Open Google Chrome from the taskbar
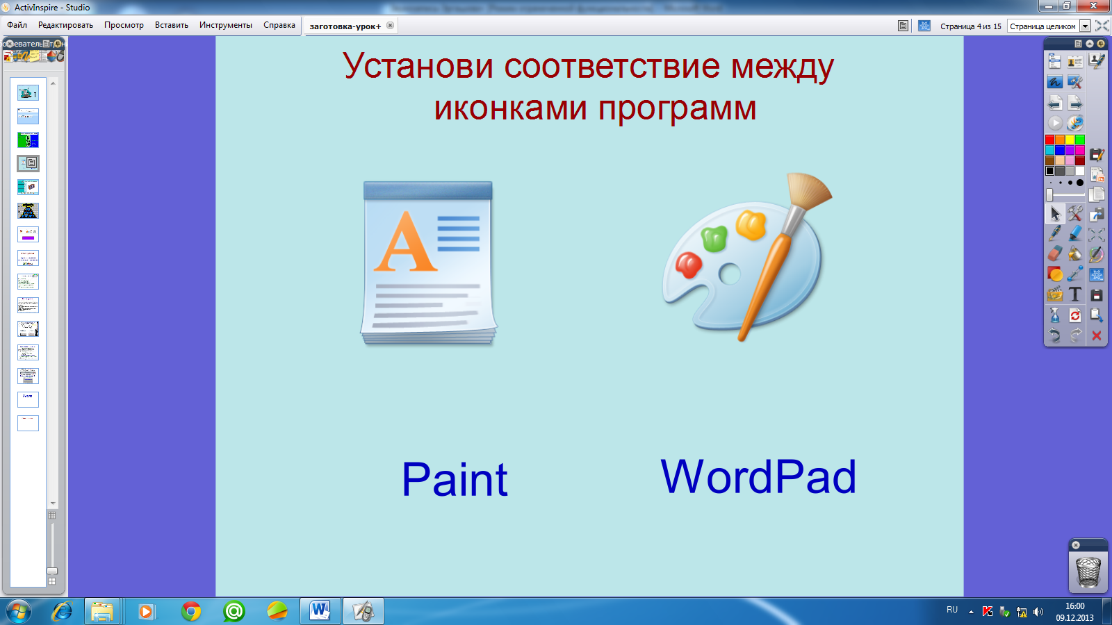The image size is (1112, 625). [191, 611]
